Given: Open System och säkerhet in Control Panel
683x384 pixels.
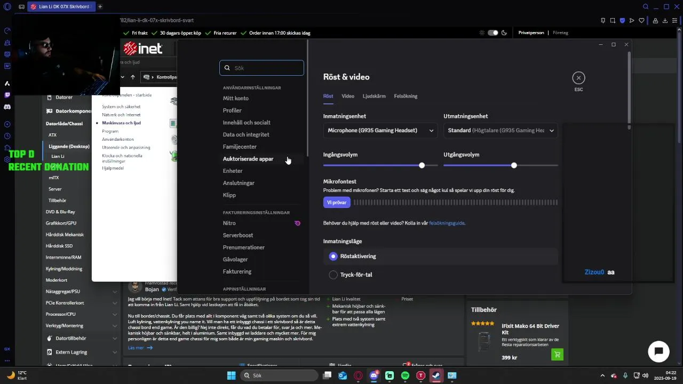Looking at the screenshot, I should coord(121,107).
